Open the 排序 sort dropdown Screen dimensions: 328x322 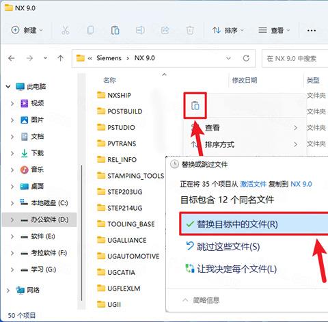[x=228, y=30]
